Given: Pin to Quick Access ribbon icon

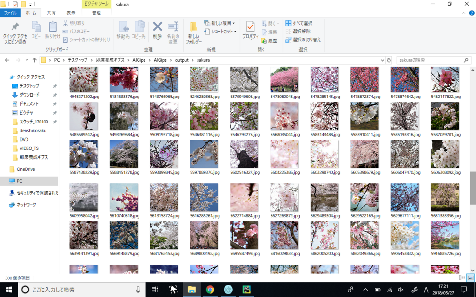Looking at the screenshot, I should click(x=15, y=33).
